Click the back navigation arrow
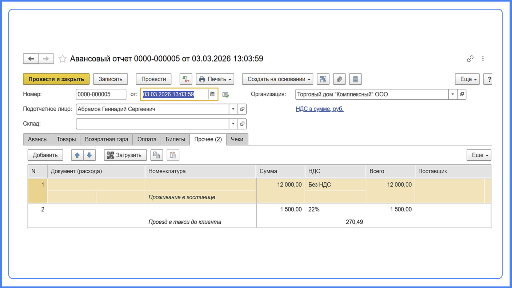This screenshot has width=512, height=288. 31,59
